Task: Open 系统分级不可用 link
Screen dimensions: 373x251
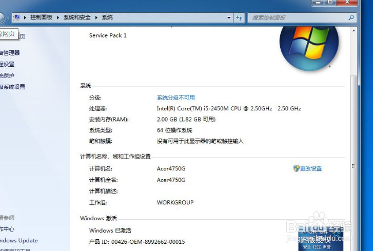Action: (176, 98)
